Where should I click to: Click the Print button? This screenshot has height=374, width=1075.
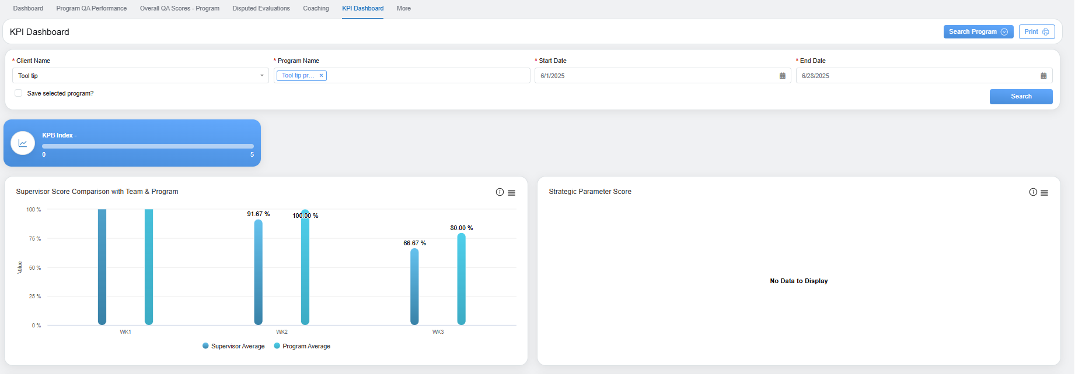(1036, 32)
